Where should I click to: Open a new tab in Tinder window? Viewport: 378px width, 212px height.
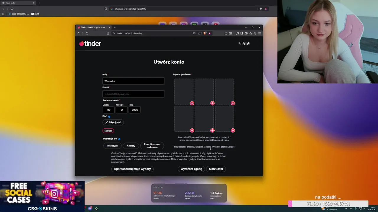pos(115,27)
